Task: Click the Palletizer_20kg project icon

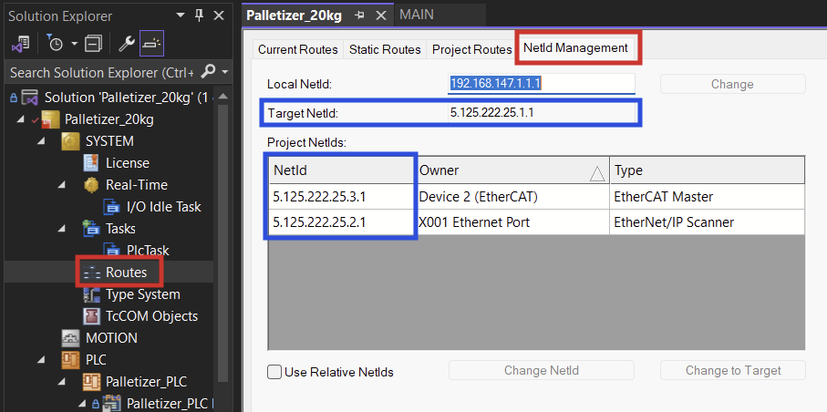Action: [x=49, y=119]
